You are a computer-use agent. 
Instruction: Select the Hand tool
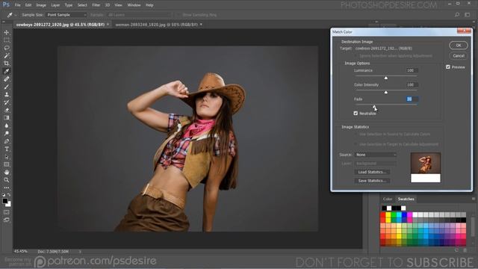7,173
